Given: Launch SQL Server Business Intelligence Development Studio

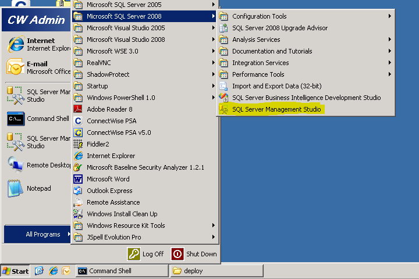Looking at the screenshot, I should [306, 98].
